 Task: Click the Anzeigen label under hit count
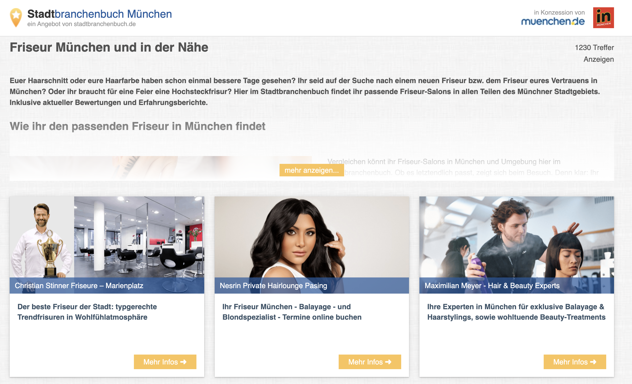pyautogui.click(x=599, y=59)
